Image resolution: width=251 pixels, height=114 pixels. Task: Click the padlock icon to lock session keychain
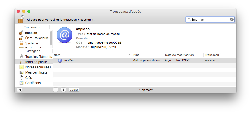tap(21, 19)
